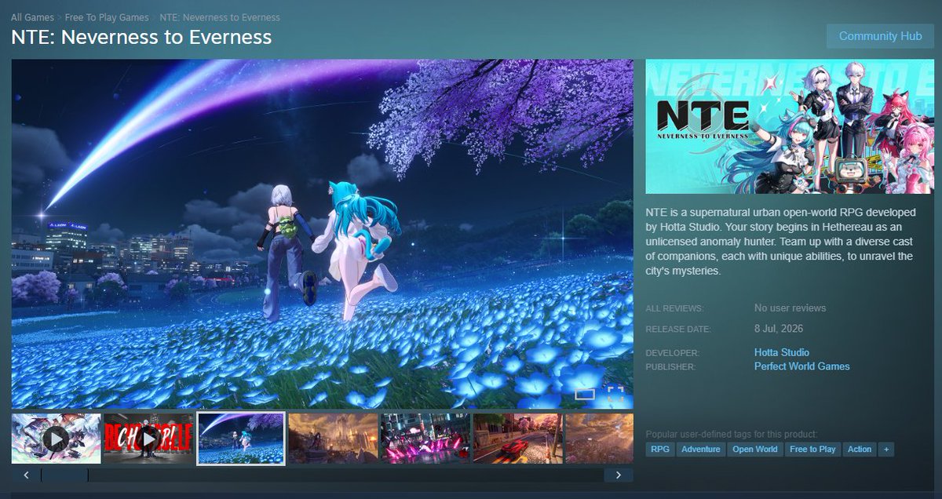Select the red car street screenshot thumbnail
This screenshot has width=942, height=499.
(x=517, y=439)
